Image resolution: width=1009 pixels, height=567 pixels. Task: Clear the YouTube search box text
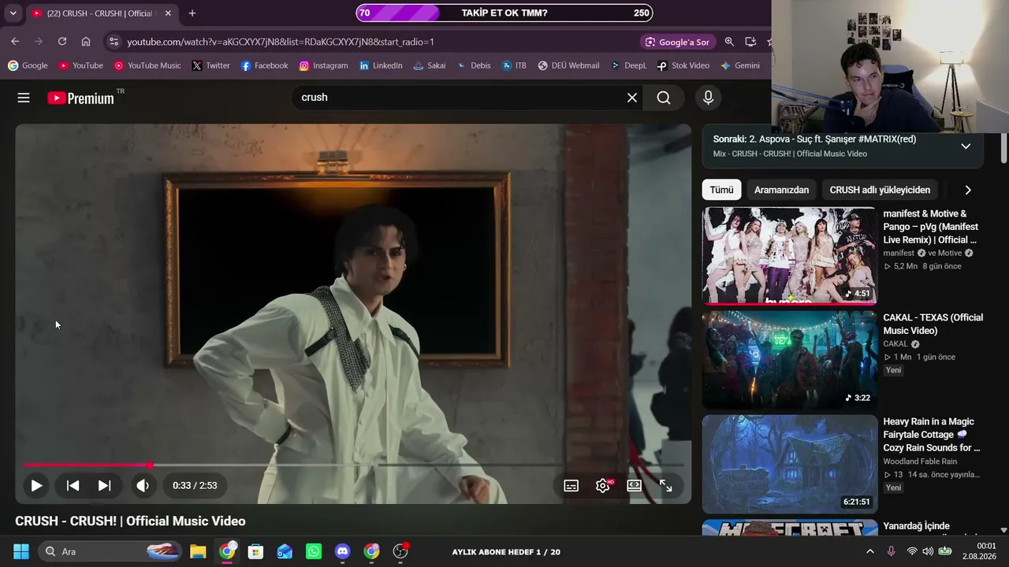(632, 98)
